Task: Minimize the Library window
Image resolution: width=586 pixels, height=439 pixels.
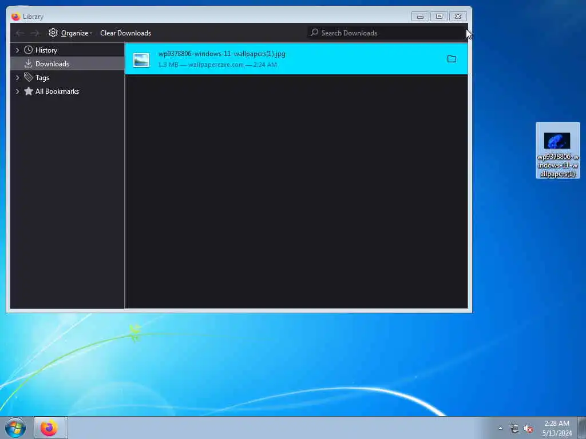Action: [x=420, y=17]
